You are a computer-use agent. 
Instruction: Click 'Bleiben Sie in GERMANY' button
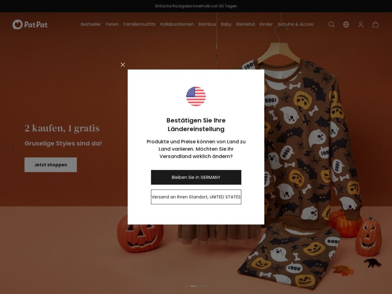click(196, 177)
